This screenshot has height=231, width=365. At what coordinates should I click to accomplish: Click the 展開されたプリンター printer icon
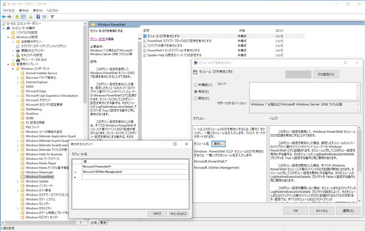[x=18, y=50]
